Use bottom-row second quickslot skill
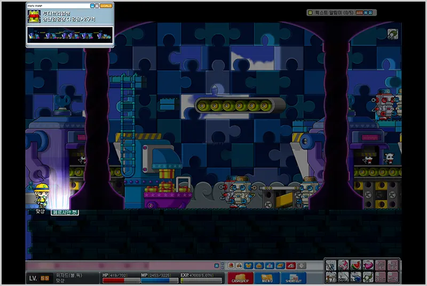The height and width of the screenshot is (286, 427). [x=343, y=277]
